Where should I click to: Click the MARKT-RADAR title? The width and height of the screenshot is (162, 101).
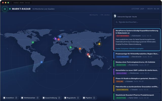(x=21, y=9)
